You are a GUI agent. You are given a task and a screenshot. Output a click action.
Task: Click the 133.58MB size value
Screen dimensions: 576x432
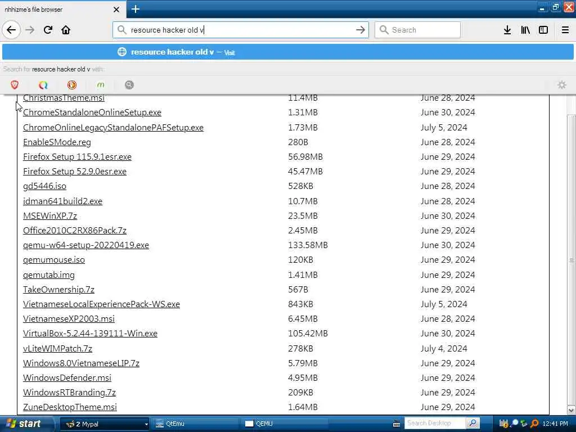308,245
